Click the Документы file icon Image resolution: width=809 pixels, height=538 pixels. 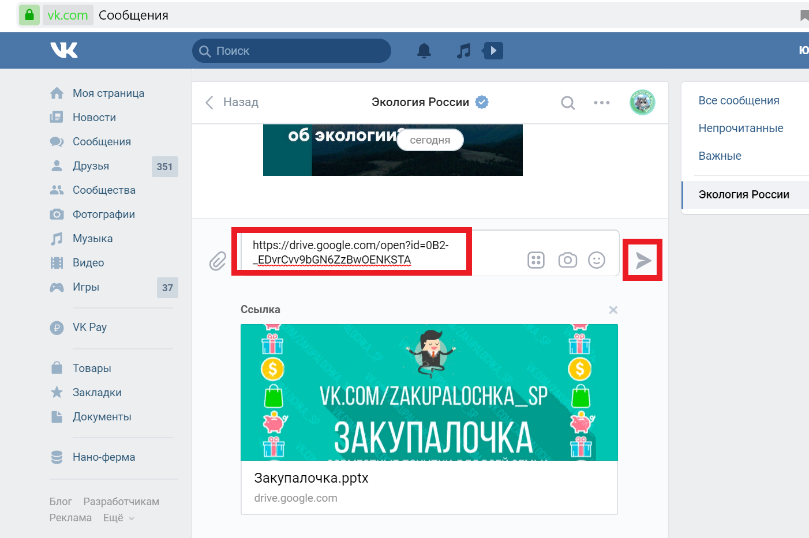pos(57,417)
